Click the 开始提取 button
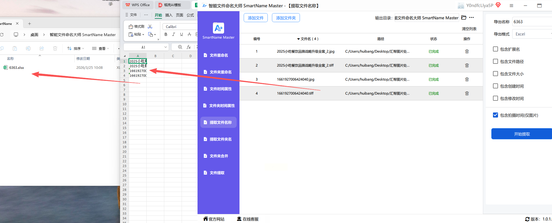This screenshot has width=552, height=223. (x=522, y=134)
